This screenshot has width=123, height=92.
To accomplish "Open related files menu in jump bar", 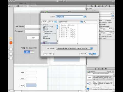I will (x=9, y=6).
